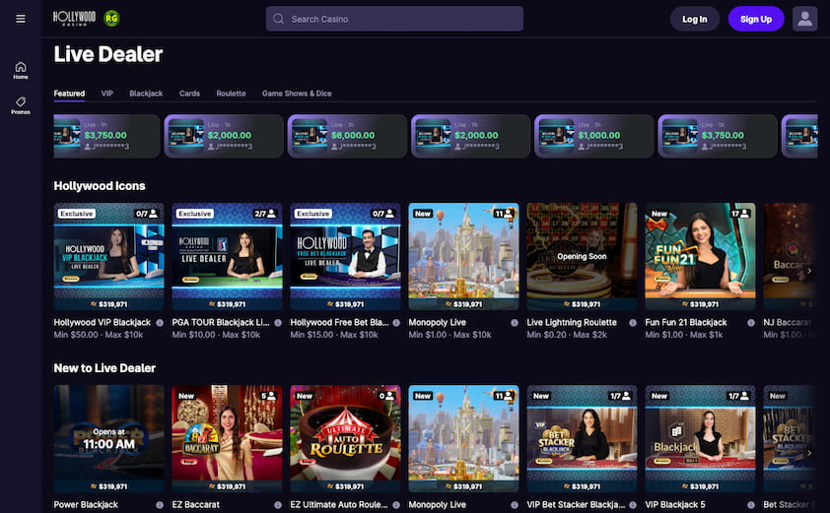
Task: Open the Promos tag icon in the sidebar
Action: tap(21, 105)
